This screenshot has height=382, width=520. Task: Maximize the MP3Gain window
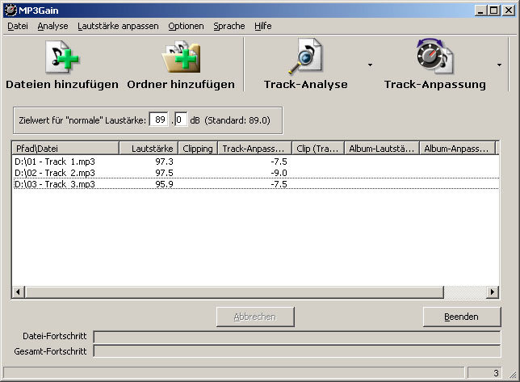click(x=493, y=10)
